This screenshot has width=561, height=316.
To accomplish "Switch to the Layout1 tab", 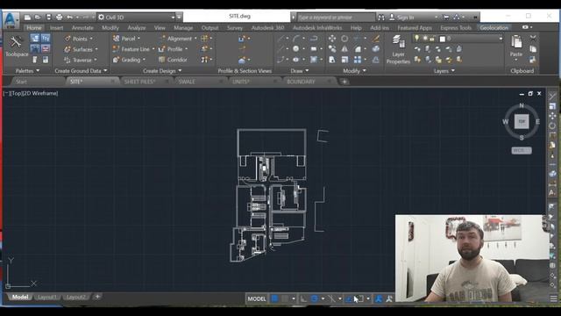I will tap(47, 297).
